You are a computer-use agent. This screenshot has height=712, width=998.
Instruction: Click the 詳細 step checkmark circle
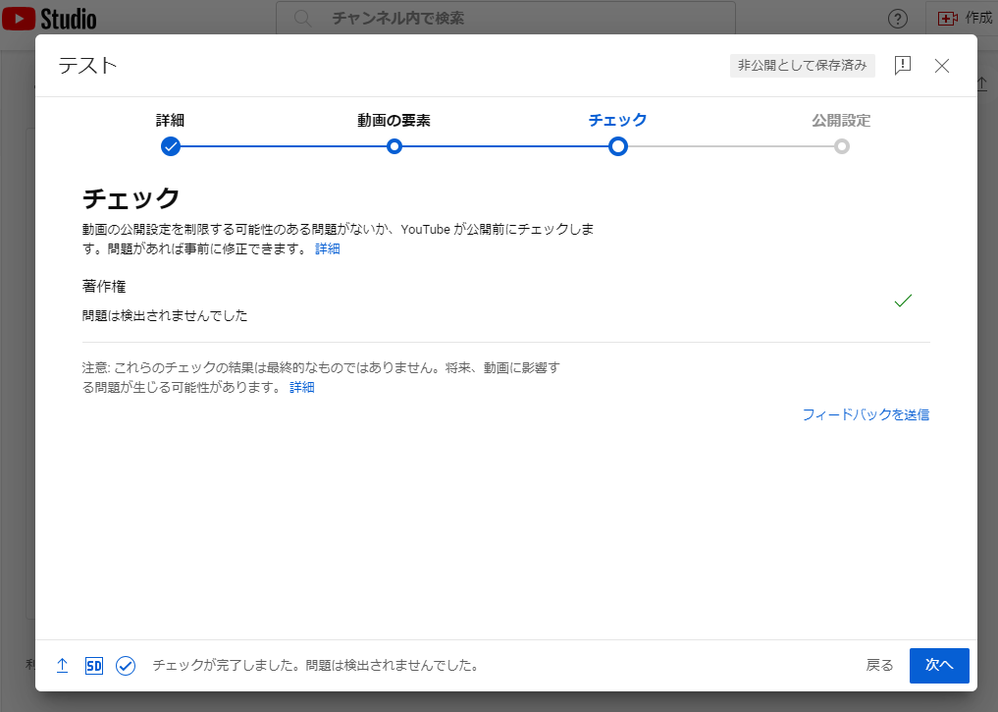171,146
